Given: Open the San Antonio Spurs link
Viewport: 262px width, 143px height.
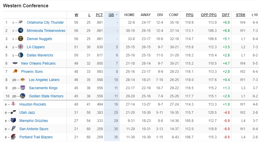Looking at the screenshot, I should 34,129.
